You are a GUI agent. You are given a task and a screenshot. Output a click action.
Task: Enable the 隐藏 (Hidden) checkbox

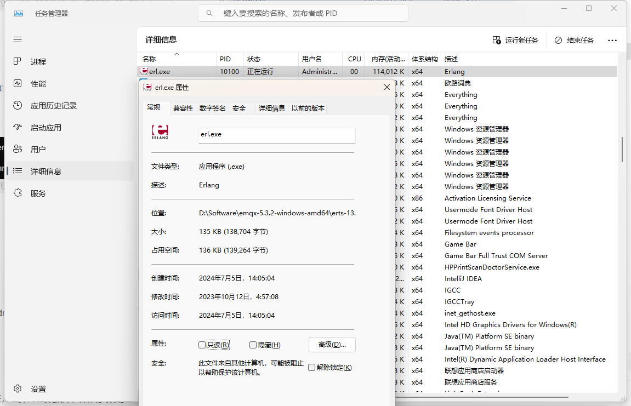[253, 345]
